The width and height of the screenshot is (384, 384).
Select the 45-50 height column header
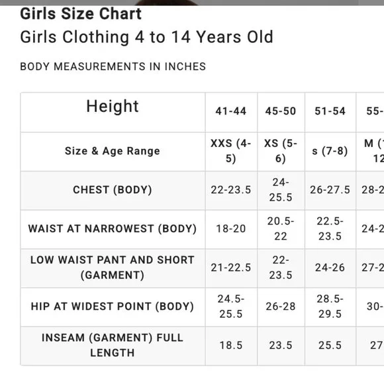[x=281, y=111]
